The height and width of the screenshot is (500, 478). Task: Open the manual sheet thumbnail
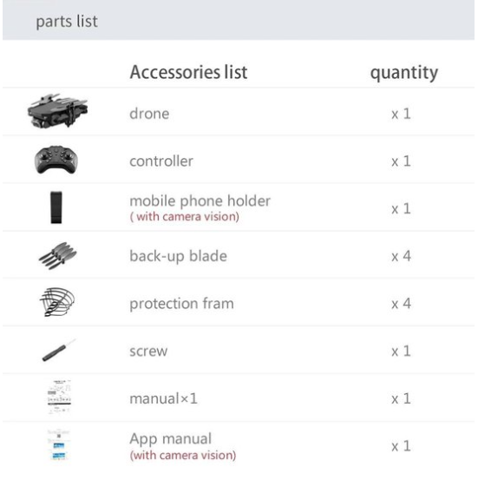point(59,397)
